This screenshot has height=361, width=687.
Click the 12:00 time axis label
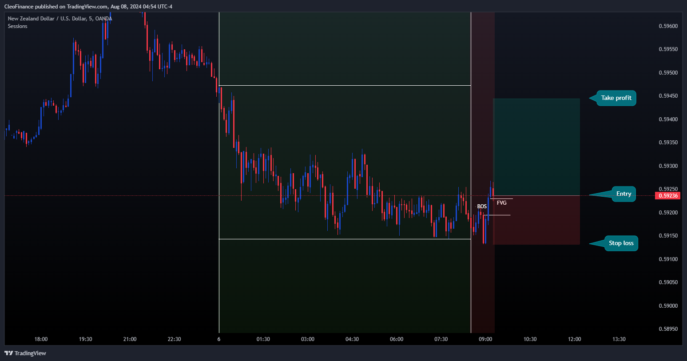point(574,339)
